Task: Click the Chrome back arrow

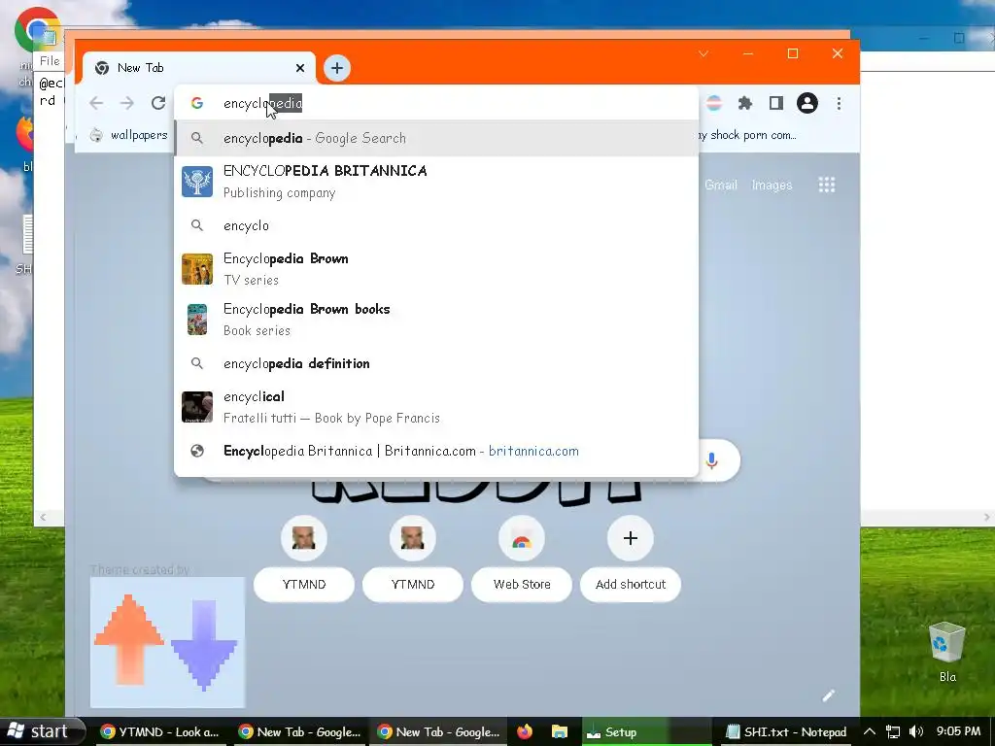Action: click(96, 103)
